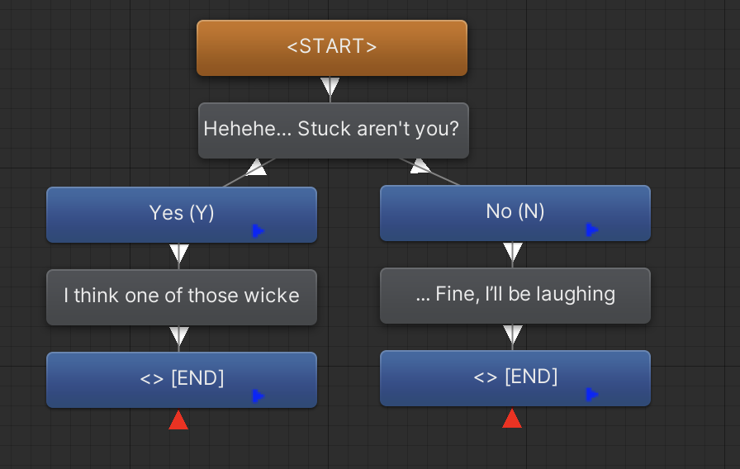Viewport: 740px width, 469px height.
Task: Select the "I think one of those wicke" node
Action: [181, 297]
